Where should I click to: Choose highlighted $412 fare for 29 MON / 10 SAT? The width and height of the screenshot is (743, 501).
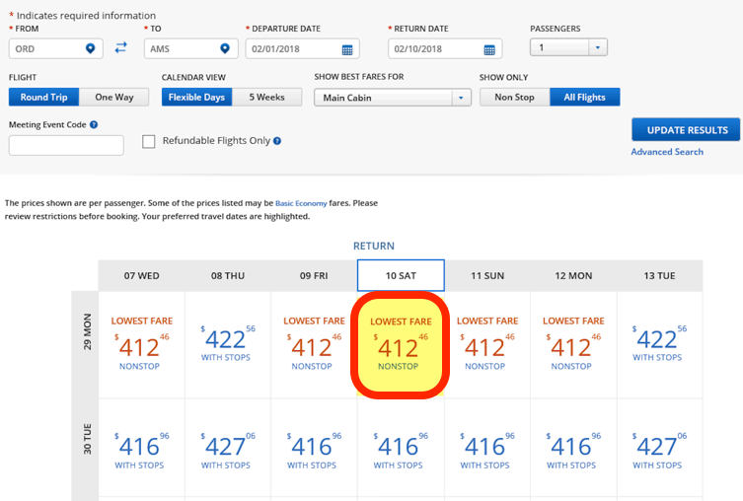click(401, 345)
